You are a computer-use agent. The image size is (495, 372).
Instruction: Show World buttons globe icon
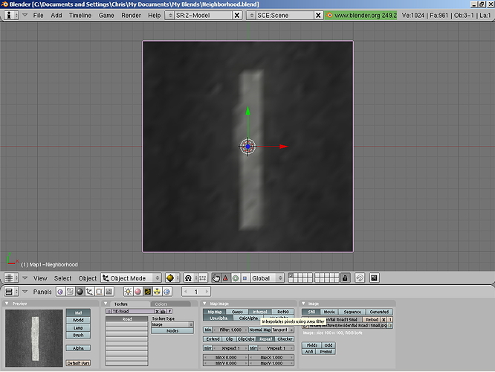tap(167, 292)
